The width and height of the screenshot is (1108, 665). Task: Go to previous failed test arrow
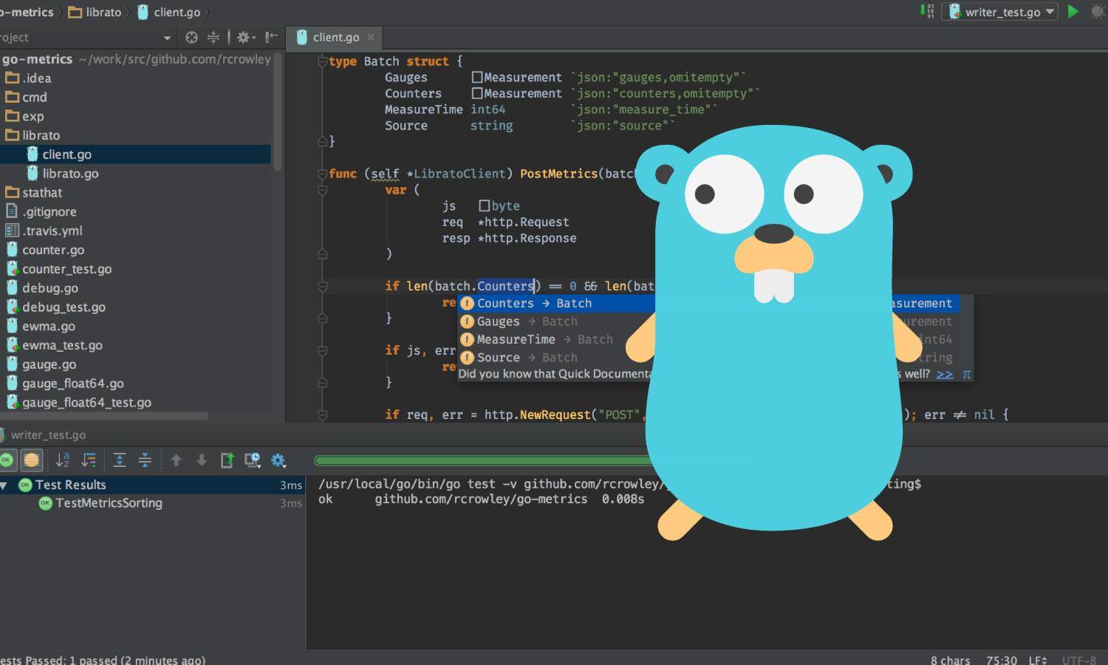(x=177, y=460)
